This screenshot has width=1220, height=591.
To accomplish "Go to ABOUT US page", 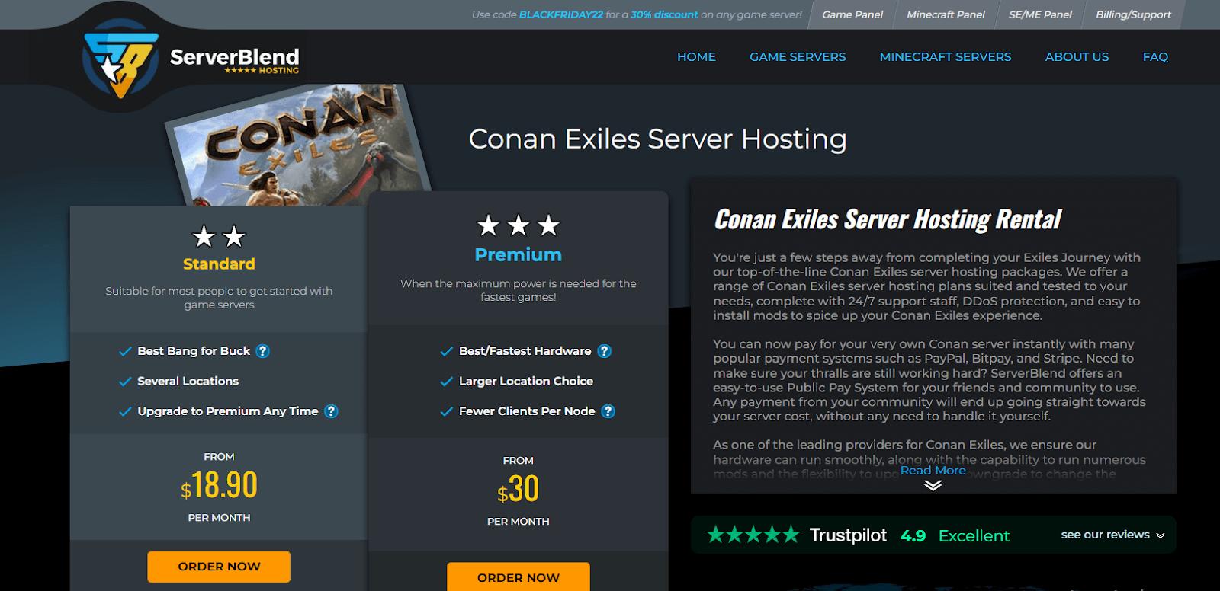I will pyautogui.click(x=1077, y=56).
